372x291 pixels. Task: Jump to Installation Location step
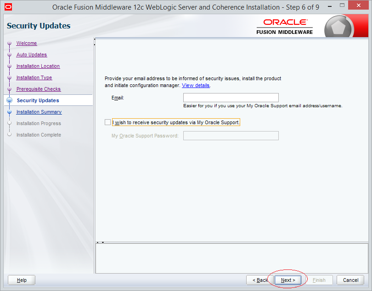[x=38, y=66]
